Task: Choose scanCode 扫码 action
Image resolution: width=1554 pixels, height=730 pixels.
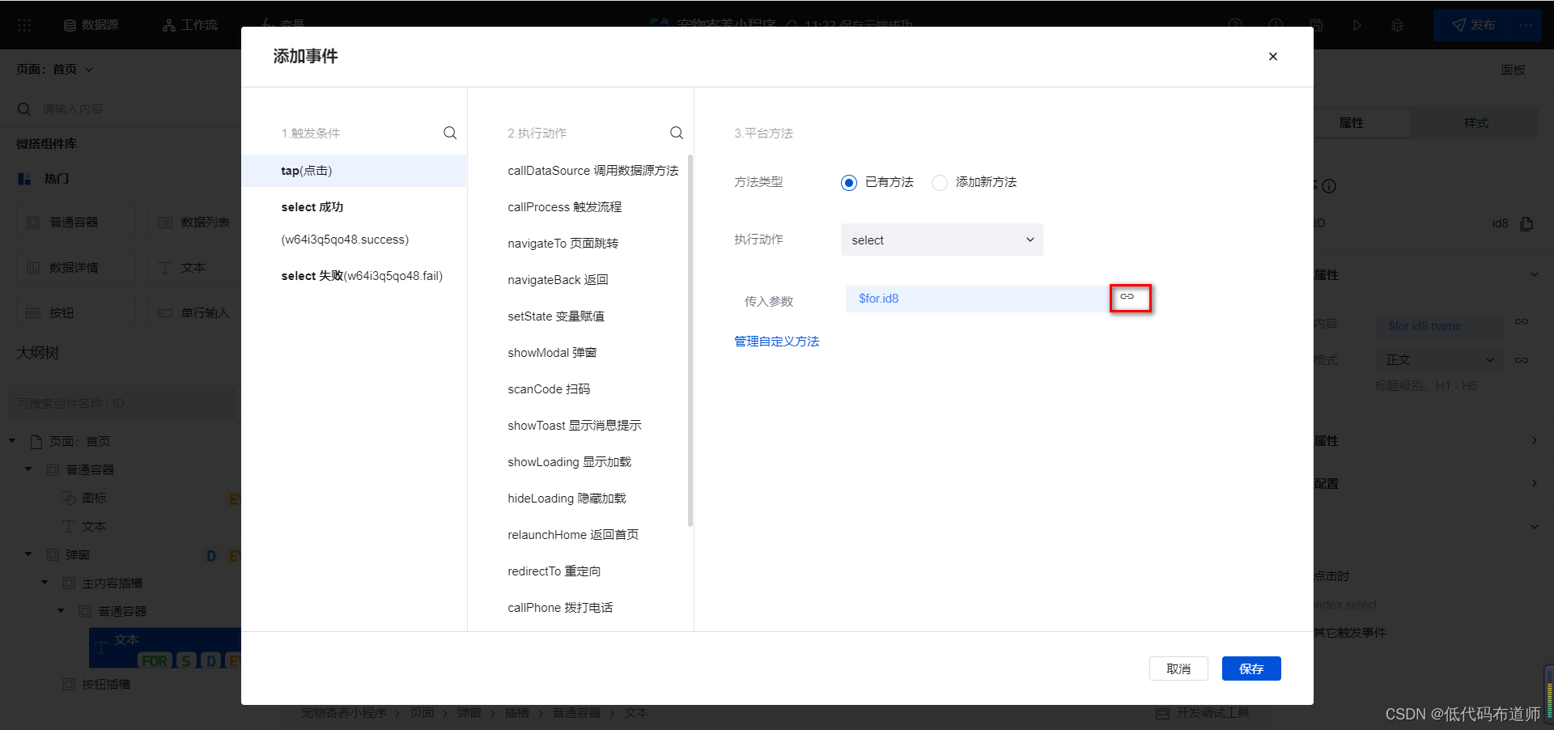Action: click(x=549, y=389)
